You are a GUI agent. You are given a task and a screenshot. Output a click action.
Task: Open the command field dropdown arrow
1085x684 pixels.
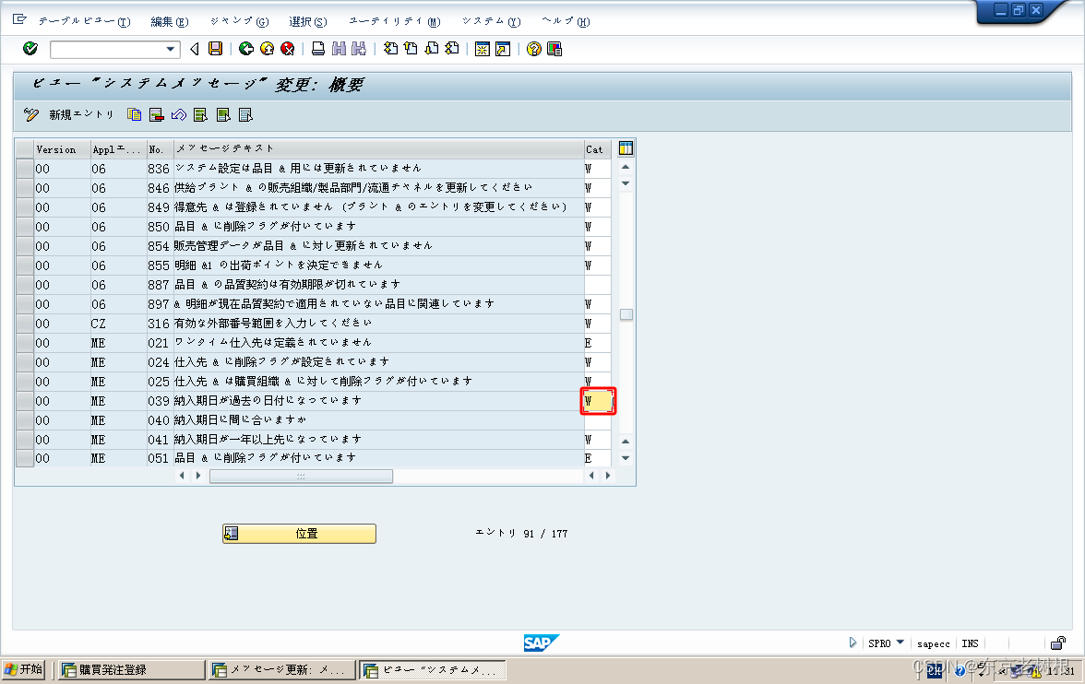coord(168,48)
